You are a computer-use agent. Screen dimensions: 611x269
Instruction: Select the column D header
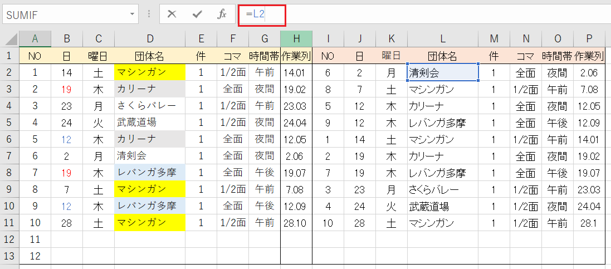(x=150, y=38)
